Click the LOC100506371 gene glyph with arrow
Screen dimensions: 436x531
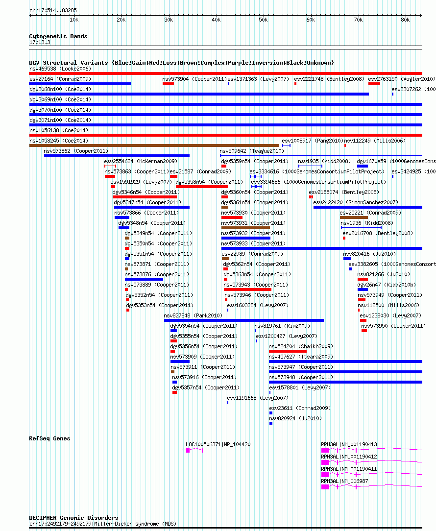coord(193,450)
